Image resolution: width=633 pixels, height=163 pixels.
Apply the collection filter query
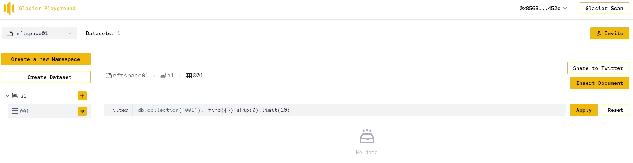click(x=584, y=110)
